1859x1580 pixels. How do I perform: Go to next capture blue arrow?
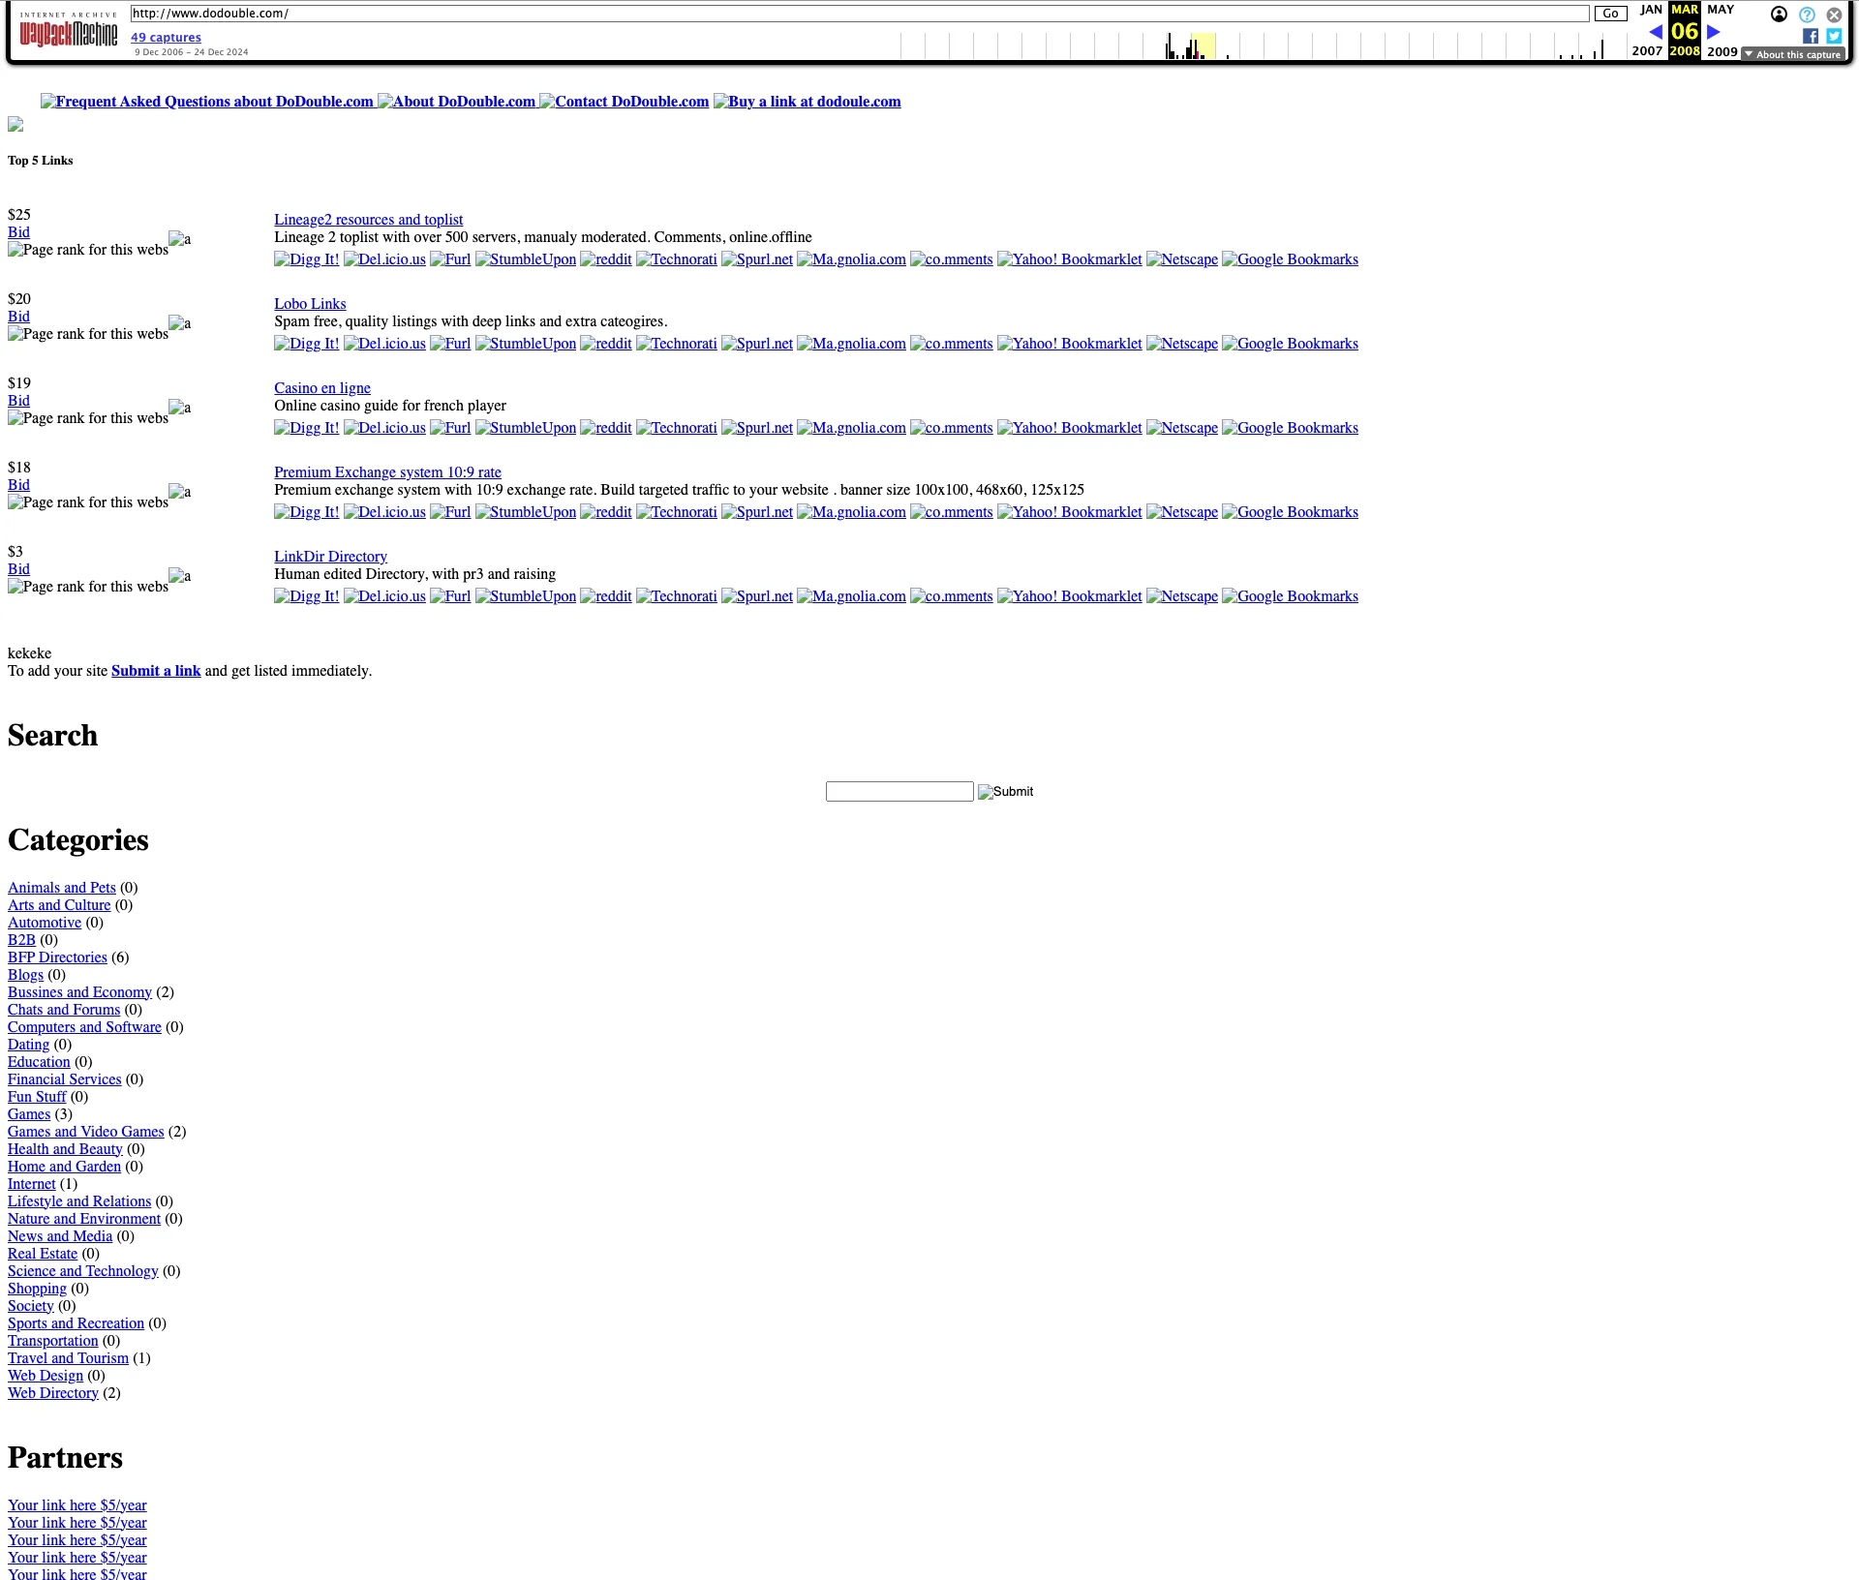tap(1714, 32)
